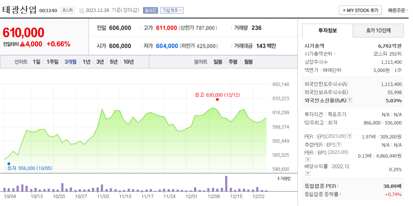The height and width of the screenshot is (206, 413).
Task: Click the 52주최고 최저 values 866,000 556,000
Action: [383, 122]
